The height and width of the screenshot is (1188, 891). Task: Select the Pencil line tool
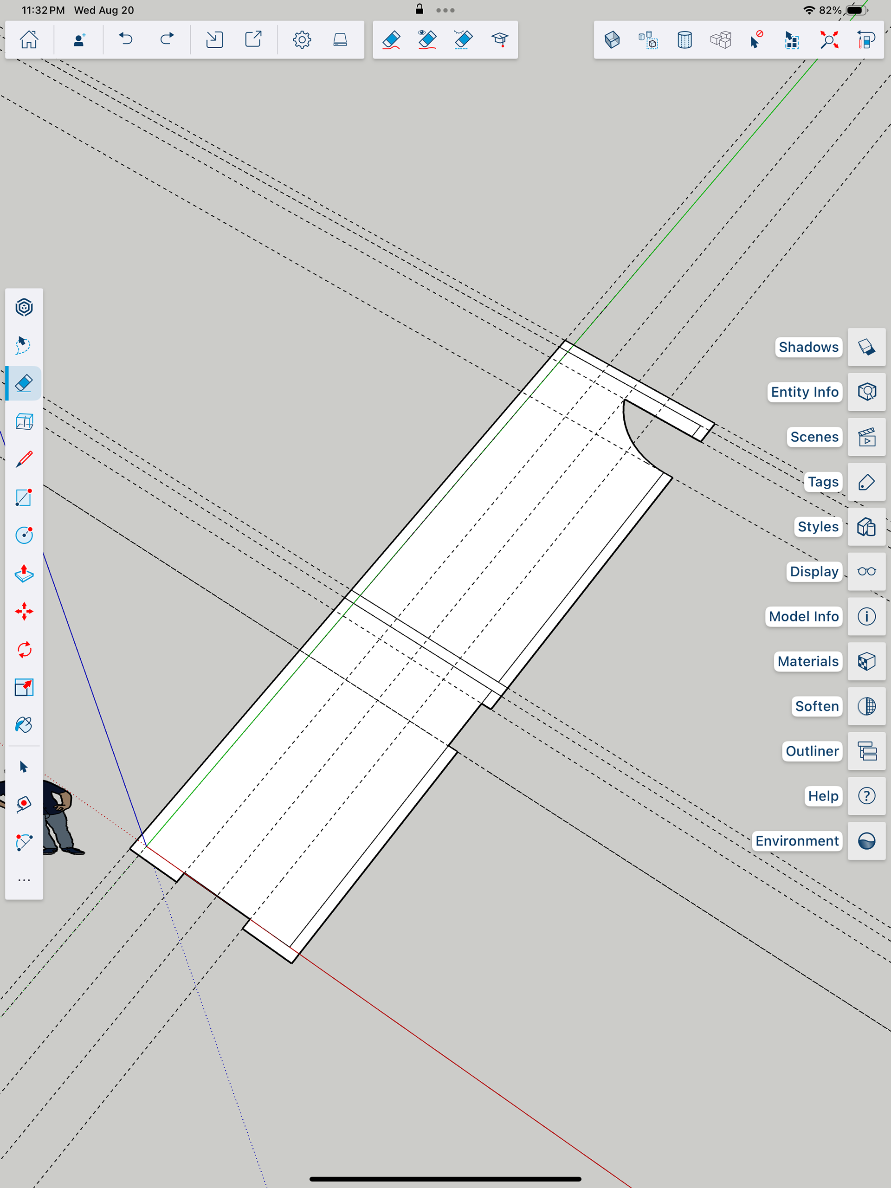pos(24,459)
